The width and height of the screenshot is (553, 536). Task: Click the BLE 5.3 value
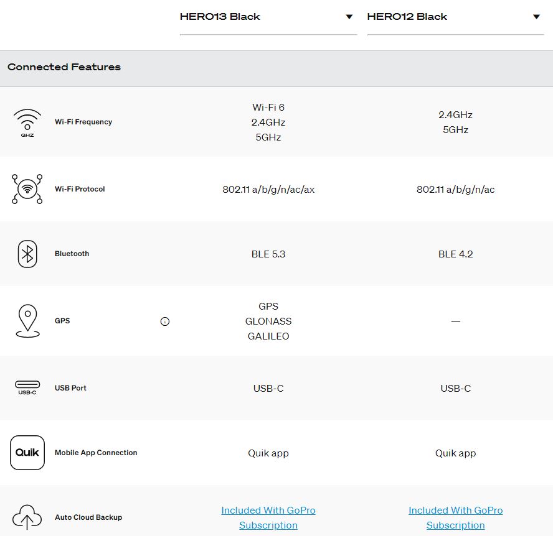coord(268,254)
